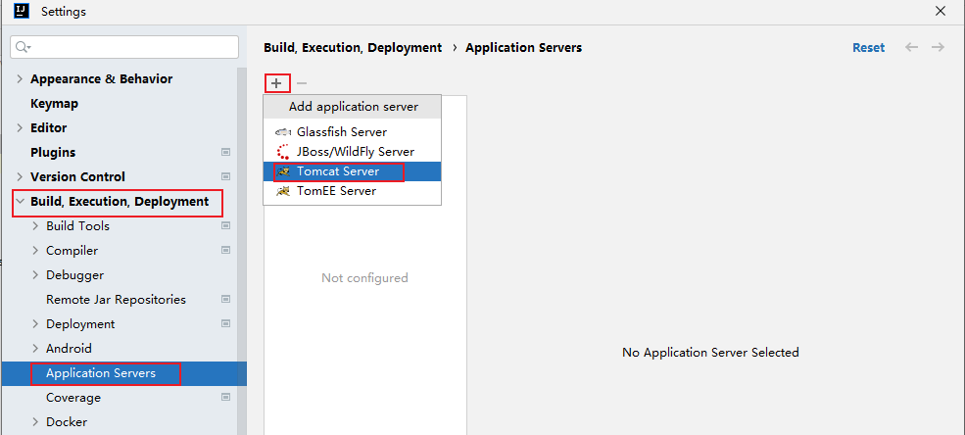Viewport: 965px width, 435px height.
Task: Expand the Editor settings section
Action: pos(20,128)
